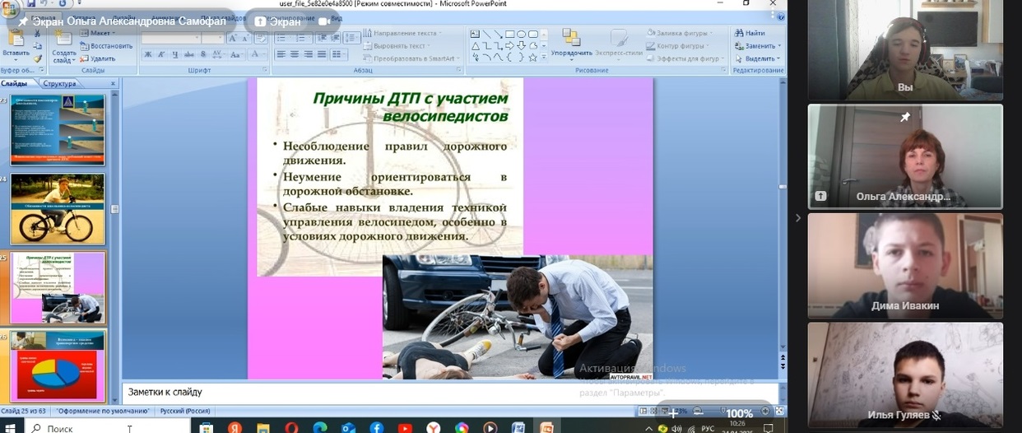Click Delete (Удалить) slide button

click(x=99, y=58)
